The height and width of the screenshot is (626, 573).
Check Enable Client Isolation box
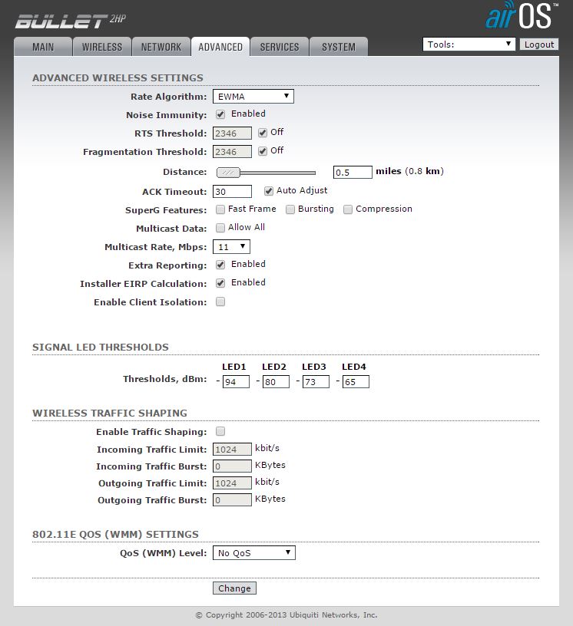(220, 301)
